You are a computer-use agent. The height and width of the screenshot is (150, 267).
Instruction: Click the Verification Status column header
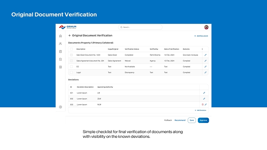[x=132, y=49]
